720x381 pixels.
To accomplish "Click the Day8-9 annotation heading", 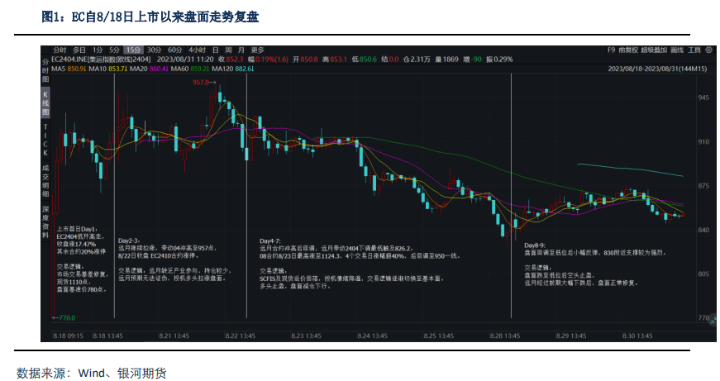I will (x=535, y=245).
